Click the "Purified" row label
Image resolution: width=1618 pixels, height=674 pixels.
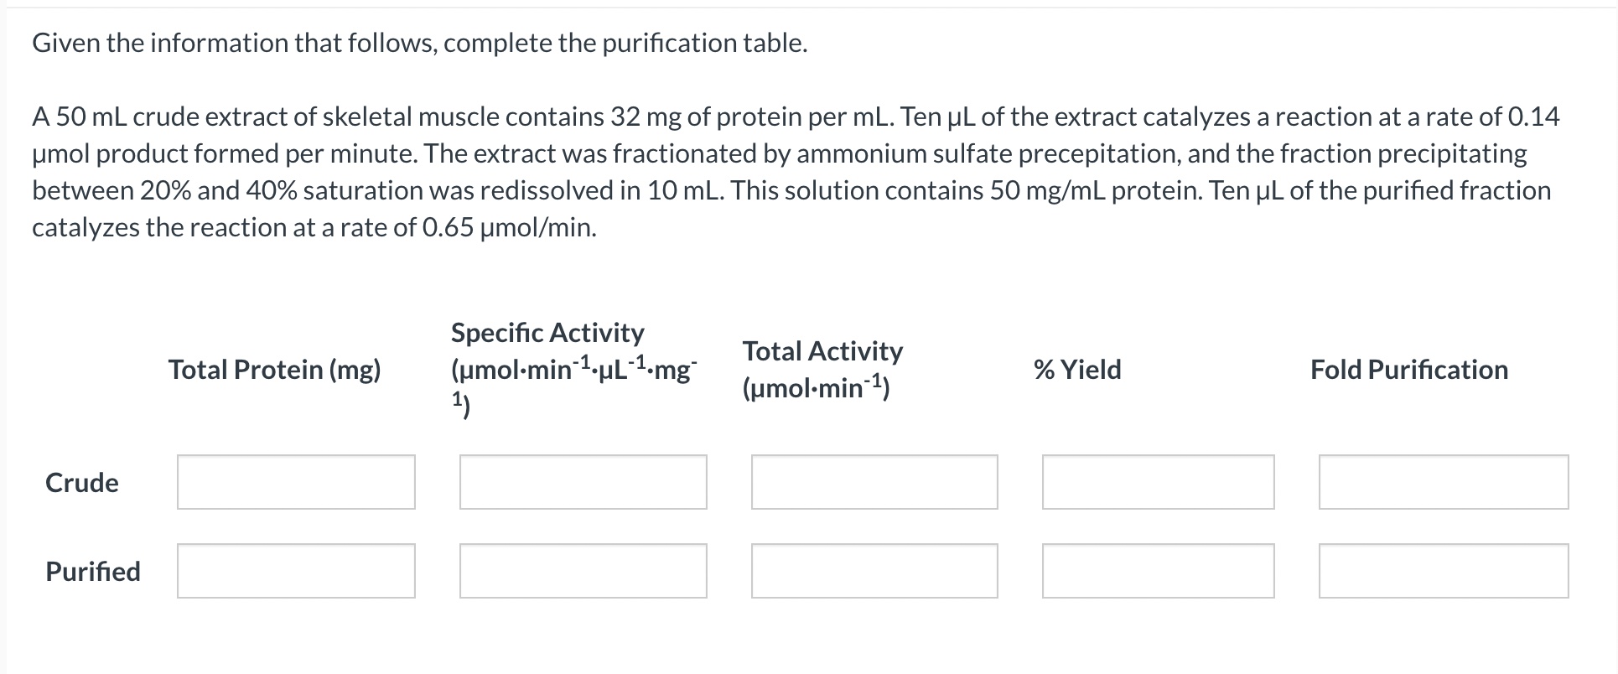93,572
